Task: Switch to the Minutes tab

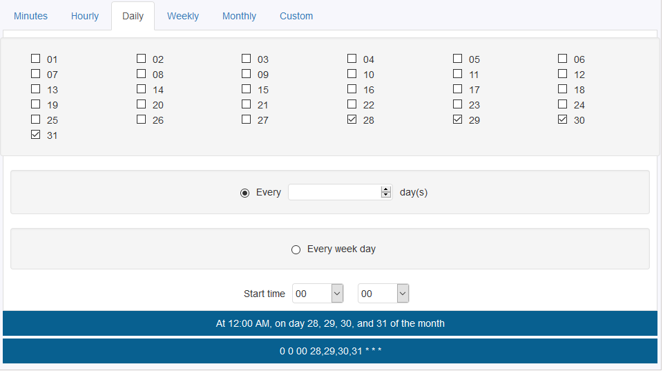Action: tap(30, 16)
